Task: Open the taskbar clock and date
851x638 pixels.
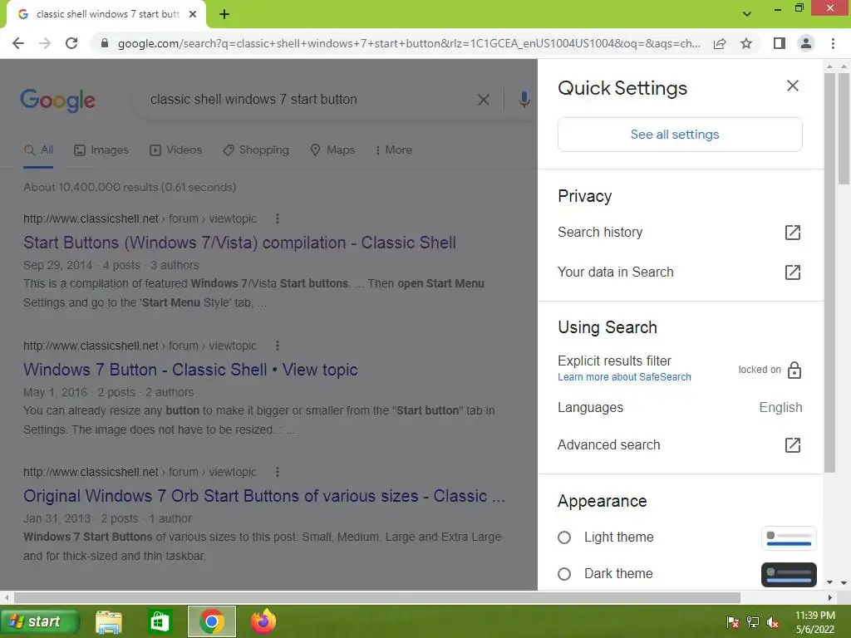Action: (x=815, y=622)
